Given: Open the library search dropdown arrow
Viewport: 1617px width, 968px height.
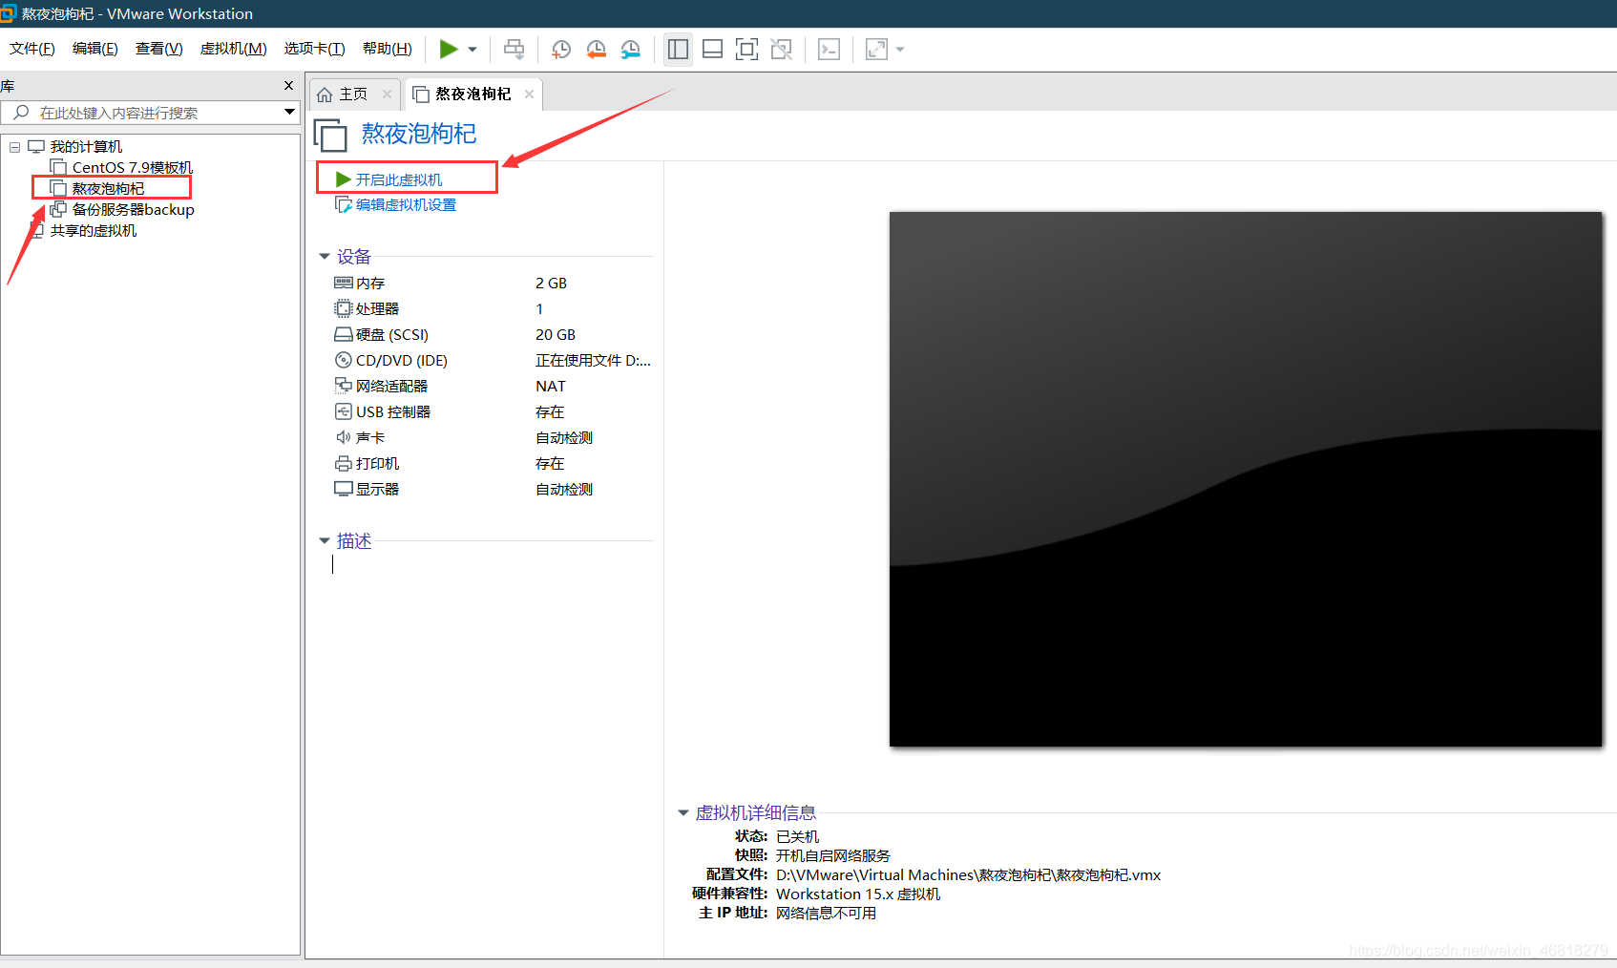Looking at the screenshot, I should [289, 112].
